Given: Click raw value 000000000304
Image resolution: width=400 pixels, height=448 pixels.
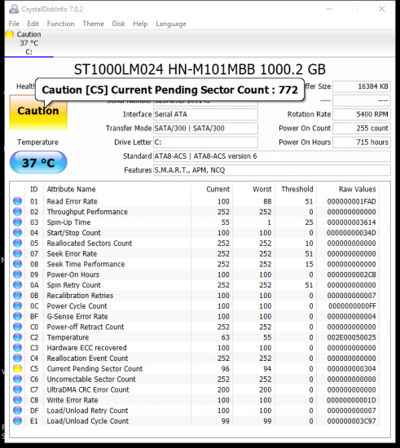Looking at the screenshot, I should coord(351,368).
